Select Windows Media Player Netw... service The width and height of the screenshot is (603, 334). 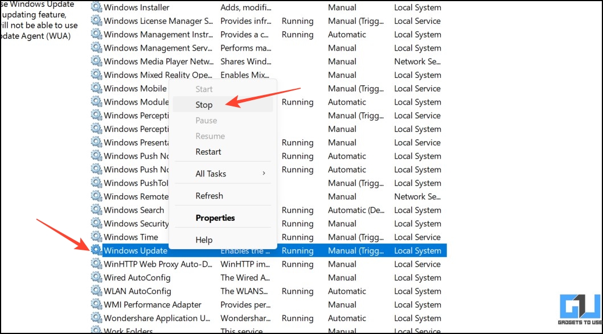click(x=159, y=61)
